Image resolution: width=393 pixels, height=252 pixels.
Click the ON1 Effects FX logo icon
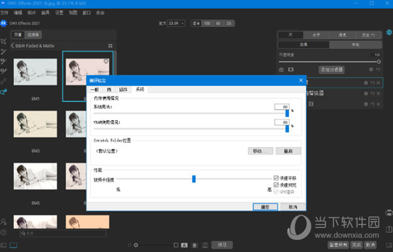4,24
